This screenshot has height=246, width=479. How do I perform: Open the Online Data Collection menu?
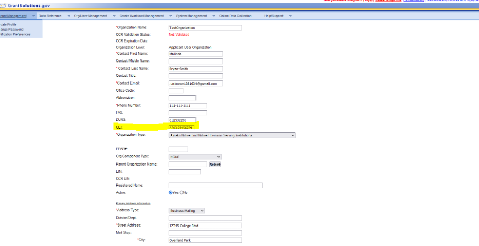click(235, 16)
